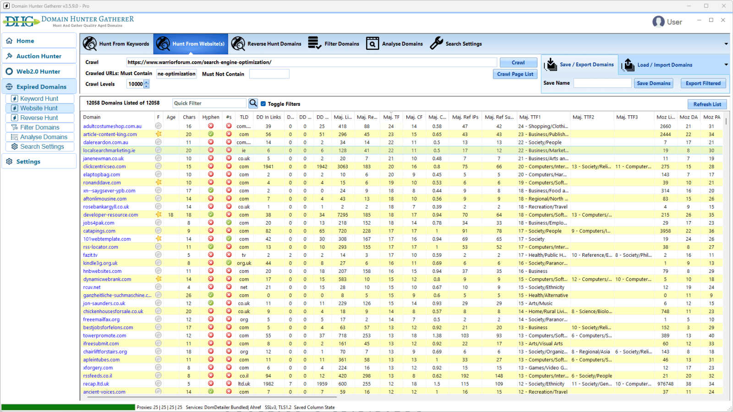This screenshot has width=733, height=412.
Task: Click inside the Save Name input field
Action: point(602,83)
